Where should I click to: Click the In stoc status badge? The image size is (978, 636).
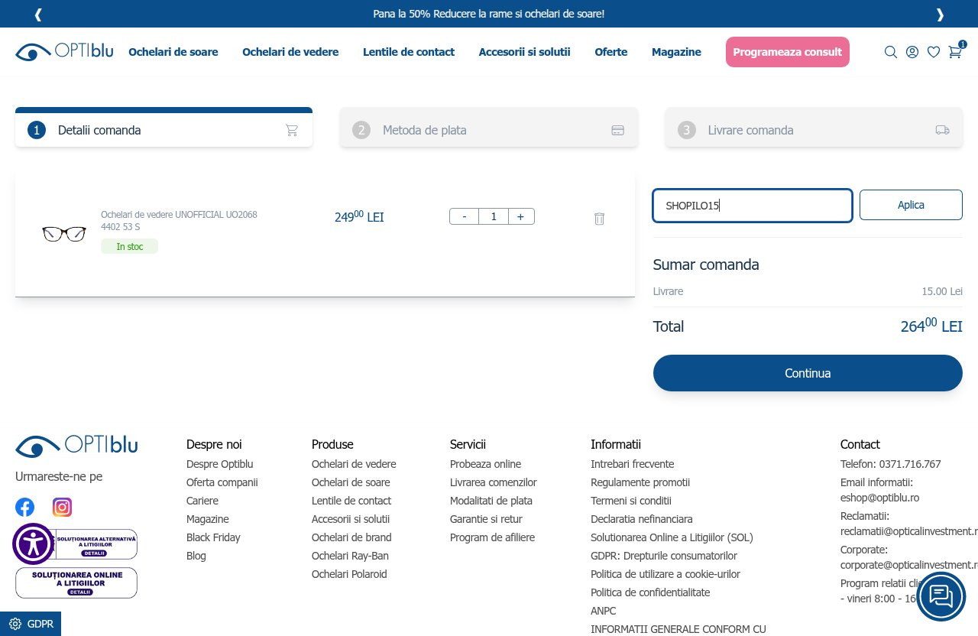(x=129, y=246)
